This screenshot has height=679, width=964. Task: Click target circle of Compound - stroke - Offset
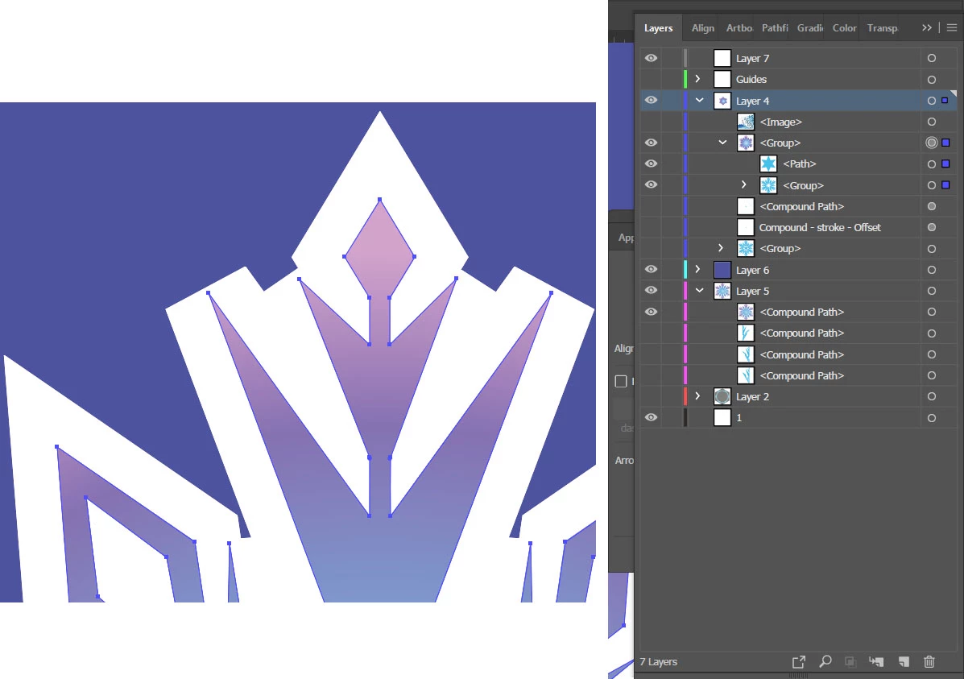point(932,228)
